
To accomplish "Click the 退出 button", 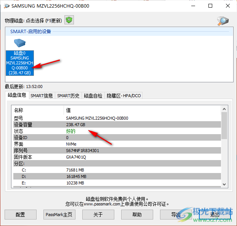I will coord(215,215).
